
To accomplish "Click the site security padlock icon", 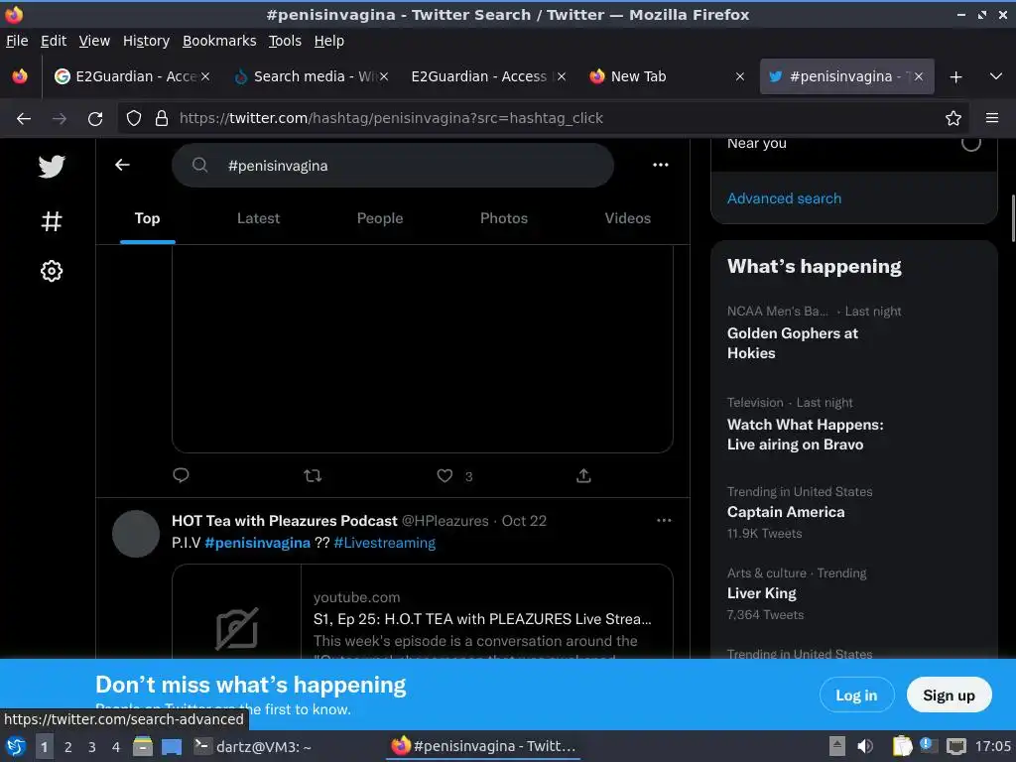I will click(162, 119).
